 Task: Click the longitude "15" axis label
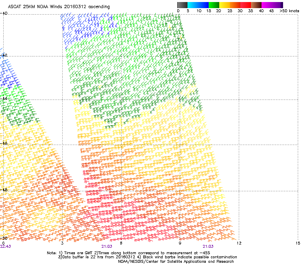coord(298,243)
